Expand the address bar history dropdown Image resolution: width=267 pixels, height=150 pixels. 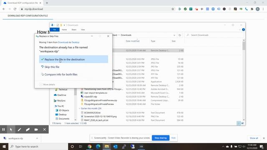174,35
